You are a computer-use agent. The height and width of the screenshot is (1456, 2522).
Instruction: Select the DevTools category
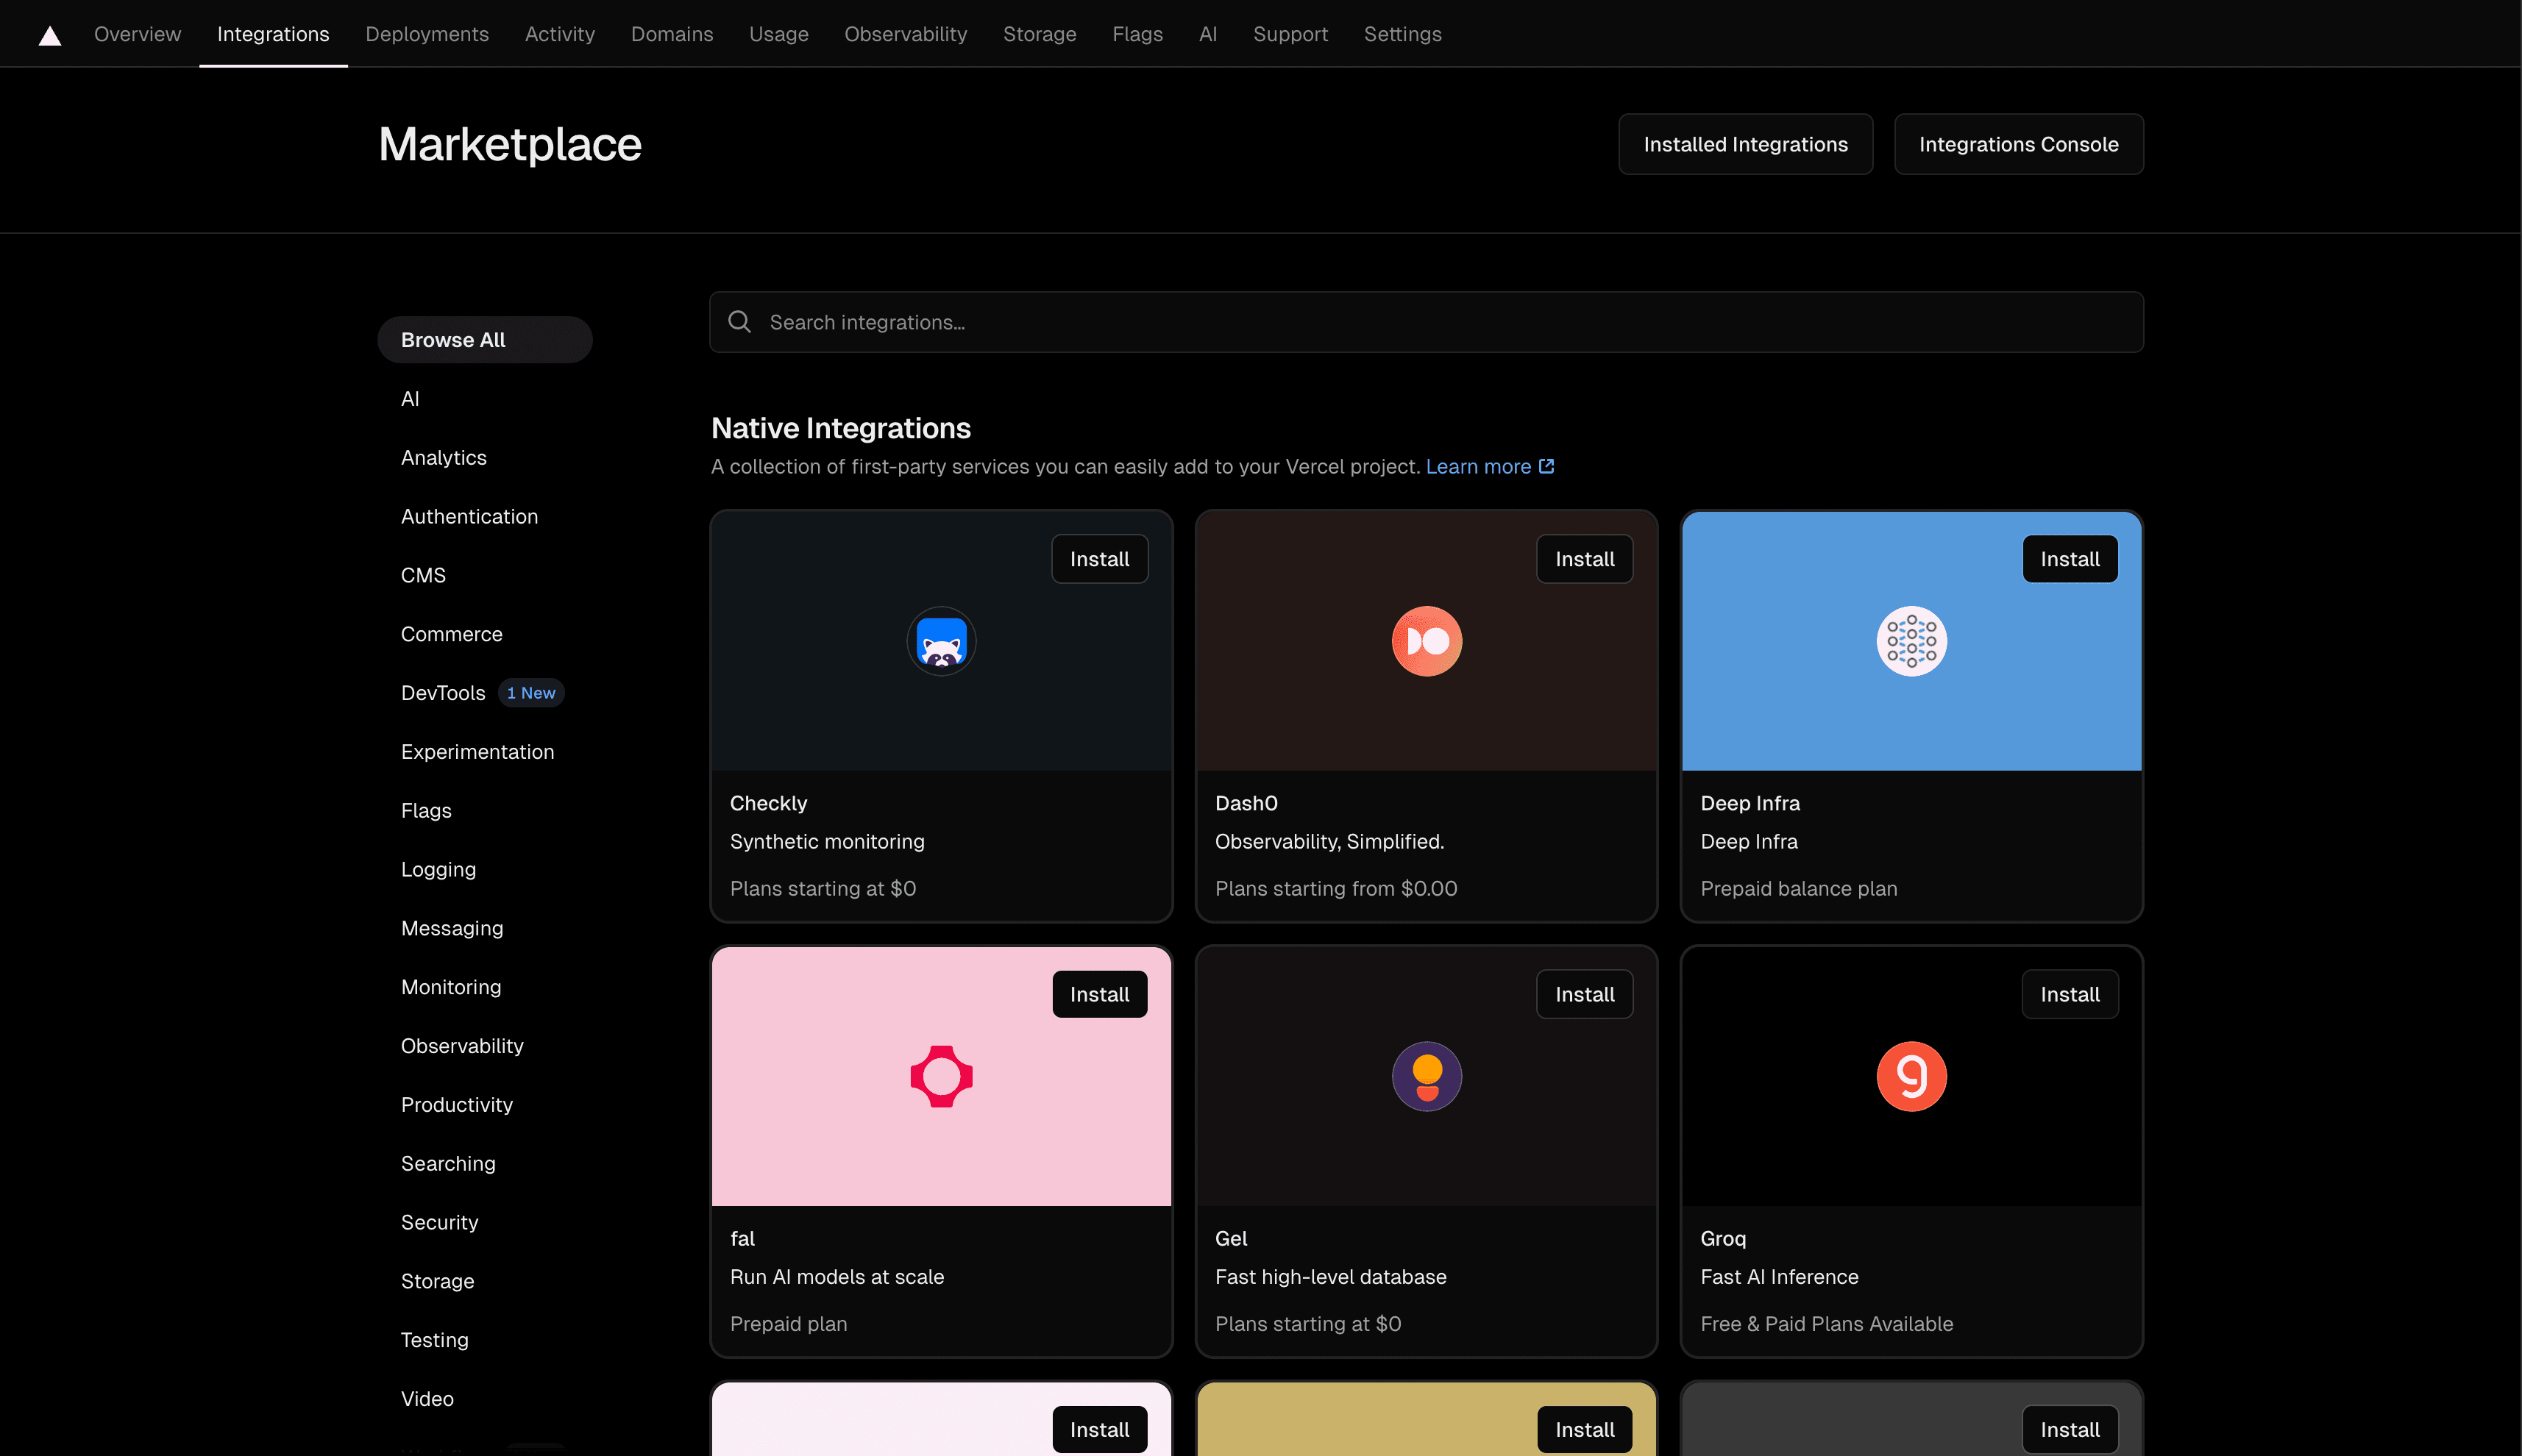(443, 693)
